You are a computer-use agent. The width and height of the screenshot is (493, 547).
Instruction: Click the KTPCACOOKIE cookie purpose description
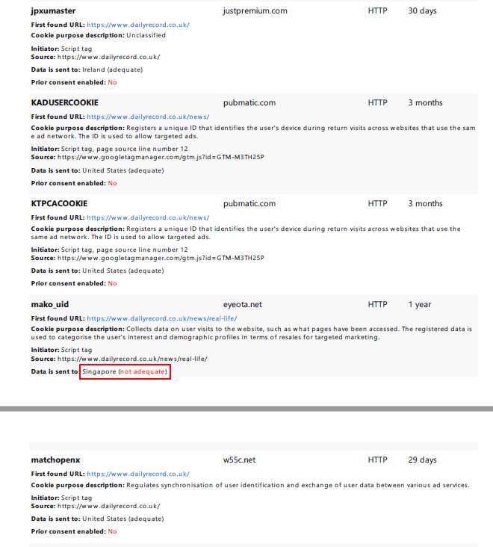[246, 232]
